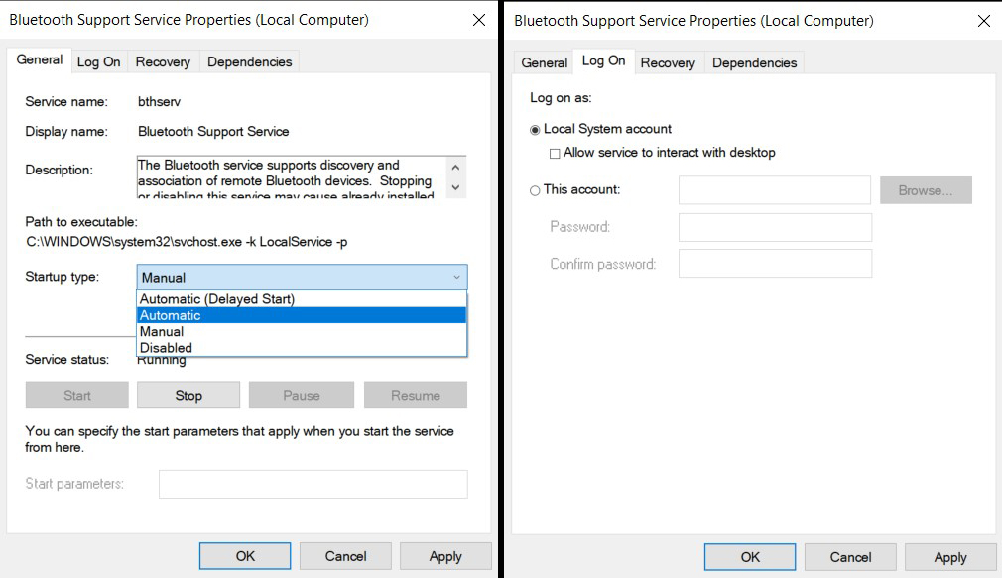Switch to General tab in right dialog

(544, 63)
